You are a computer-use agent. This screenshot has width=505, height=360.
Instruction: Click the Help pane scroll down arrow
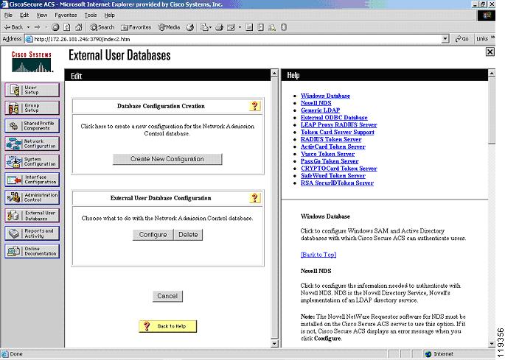point(492,343)
